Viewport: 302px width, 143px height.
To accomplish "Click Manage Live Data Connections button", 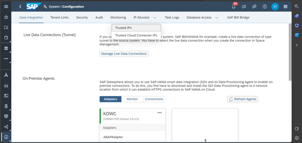I will (x=124, y=54).
